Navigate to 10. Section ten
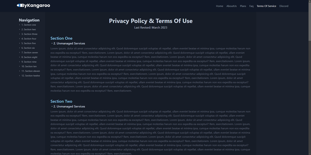Viewport: 311px width, 155px height. click(x=29, y=66)
